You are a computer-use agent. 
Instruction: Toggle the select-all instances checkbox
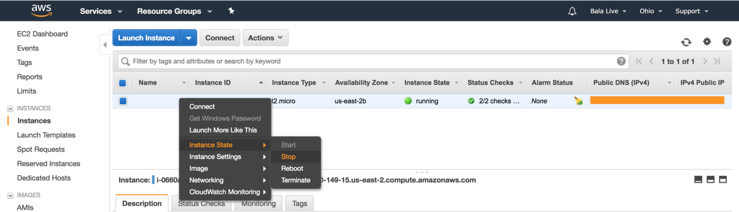coord(123,83)
